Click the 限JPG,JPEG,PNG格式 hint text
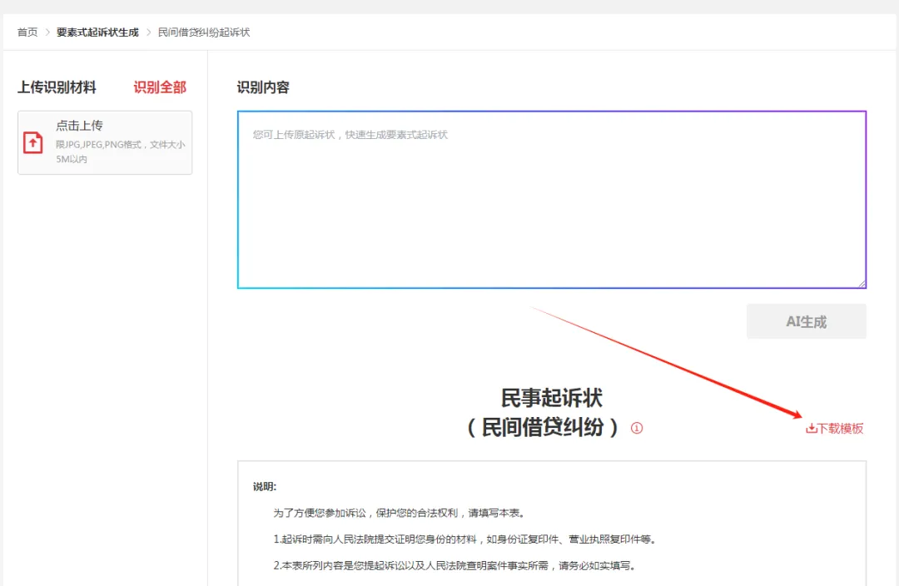 pyautogui.click(x=121, y=151)
